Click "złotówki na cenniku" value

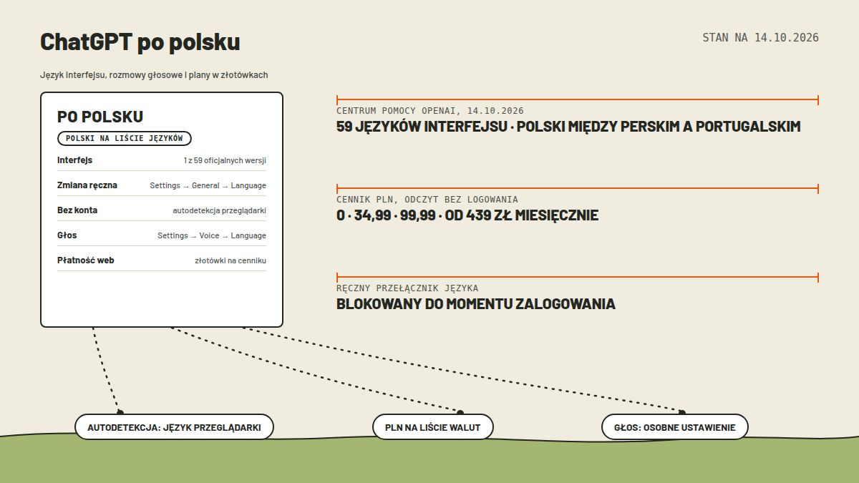[230, 261]
